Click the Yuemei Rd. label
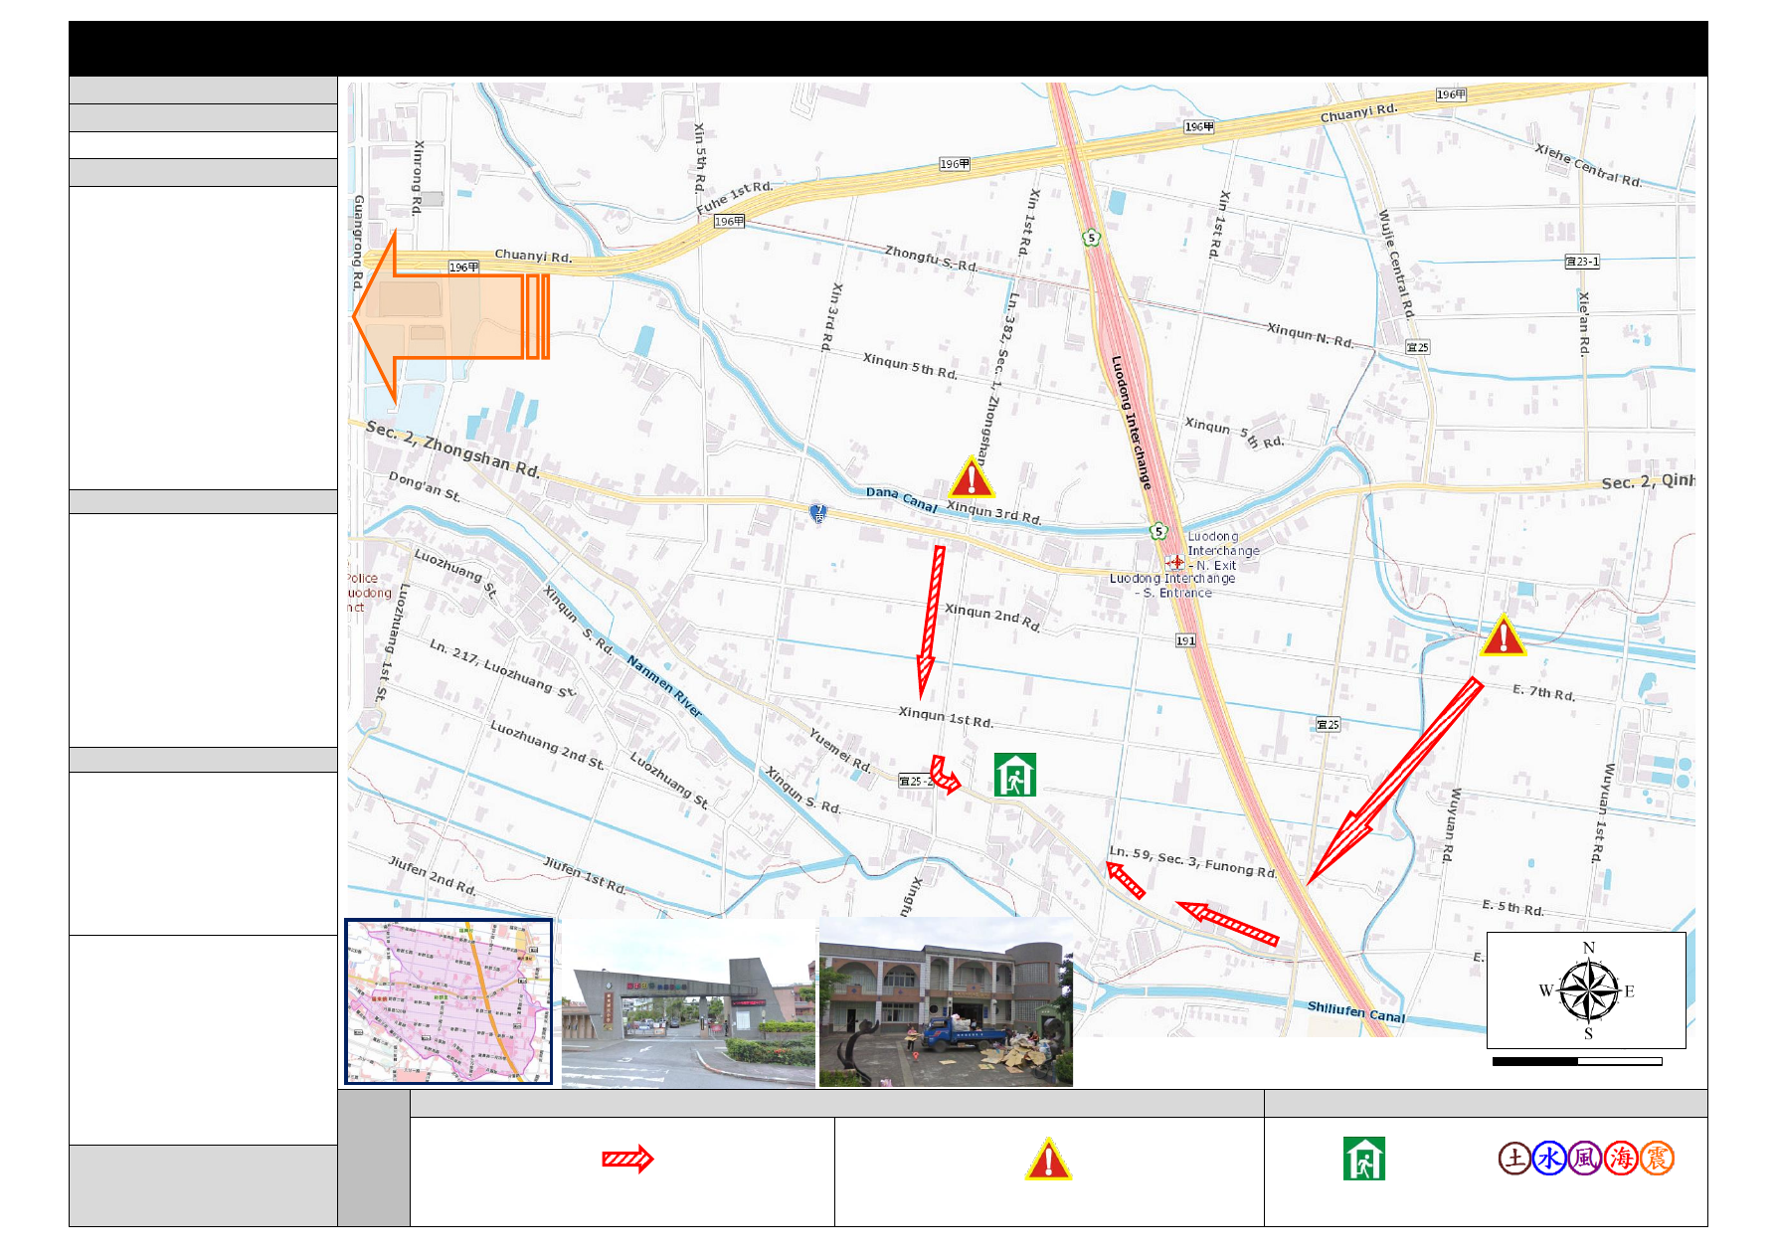Viewport: 1776px width, 1256px height. point(840,751)
